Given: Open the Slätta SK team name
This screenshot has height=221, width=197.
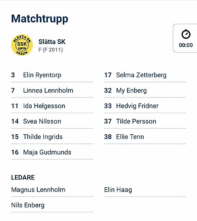Looking at the screenshot, I should (52, 42).
